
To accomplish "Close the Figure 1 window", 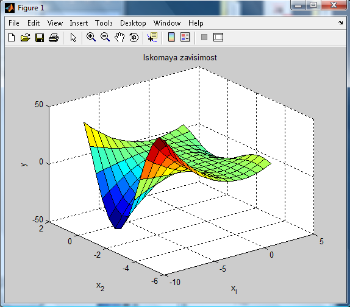I will [x=334, y=5].
